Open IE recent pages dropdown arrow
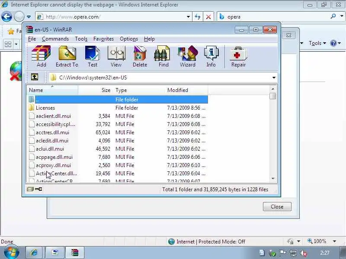Image resolution: width=346 pixels, height=259 pixels. 29,17
